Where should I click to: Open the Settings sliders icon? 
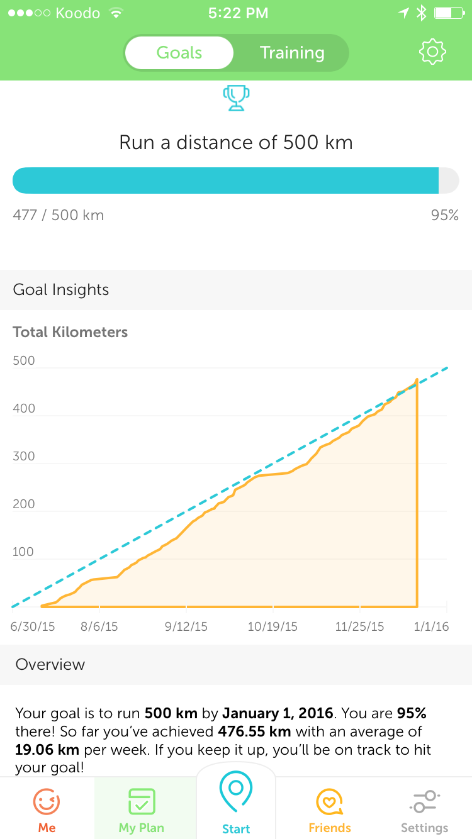424,803
